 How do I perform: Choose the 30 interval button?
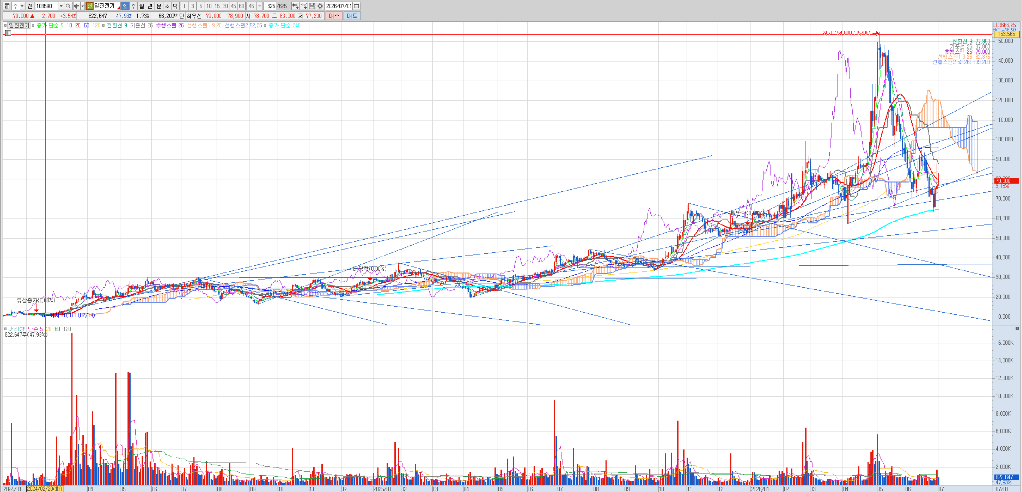click(225, 6)
